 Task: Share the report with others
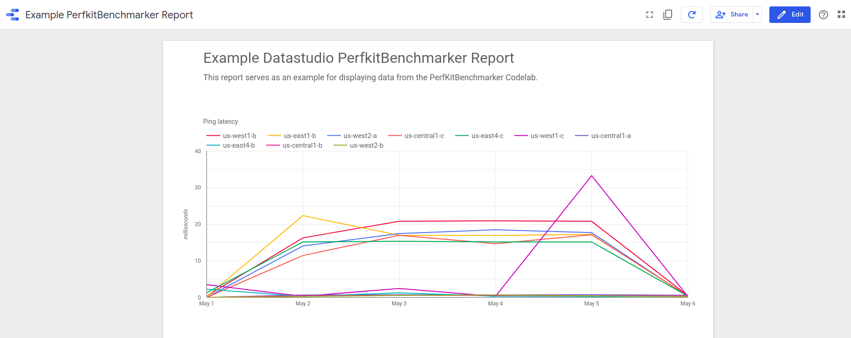click(x=732, y=15)
